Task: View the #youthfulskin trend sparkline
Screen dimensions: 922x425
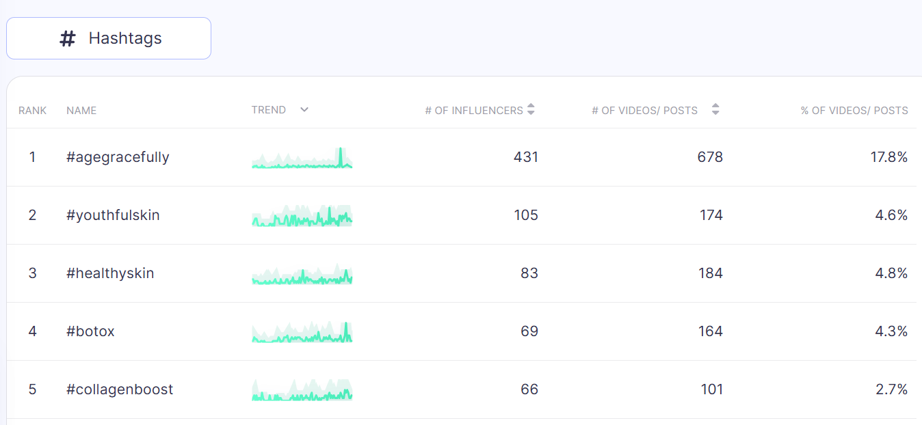Action: [x=302, y=216]
